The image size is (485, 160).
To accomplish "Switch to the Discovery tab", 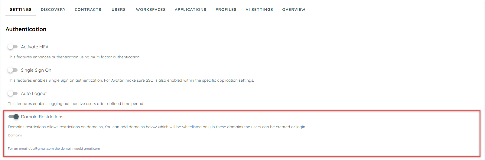I will 53,10.
